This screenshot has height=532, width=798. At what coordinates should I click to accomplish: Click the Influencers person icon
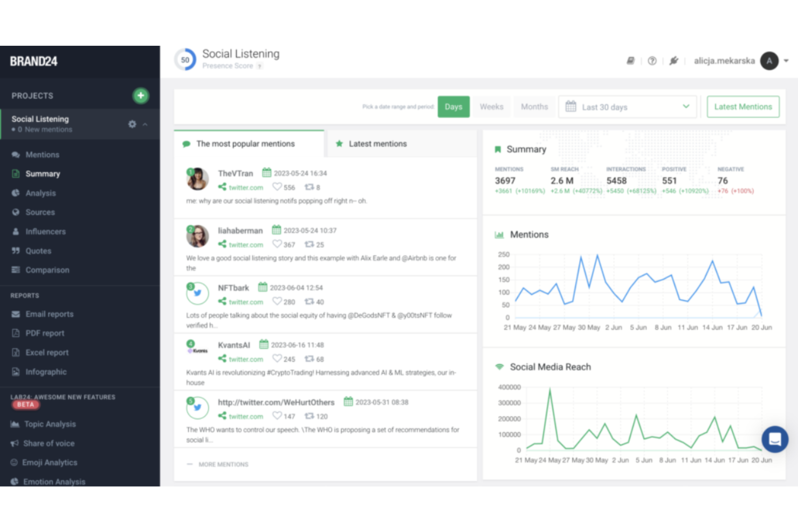click(16, 232)
